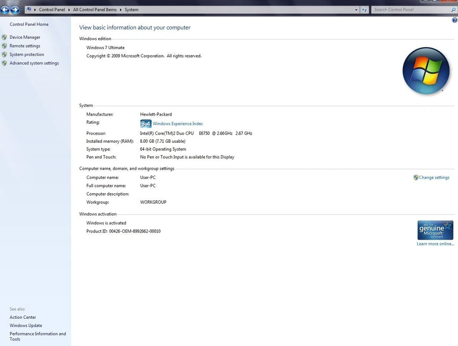This screenshot has width=458, height=346.
Task: Open System protection link
Action: [x=27, y=55]
